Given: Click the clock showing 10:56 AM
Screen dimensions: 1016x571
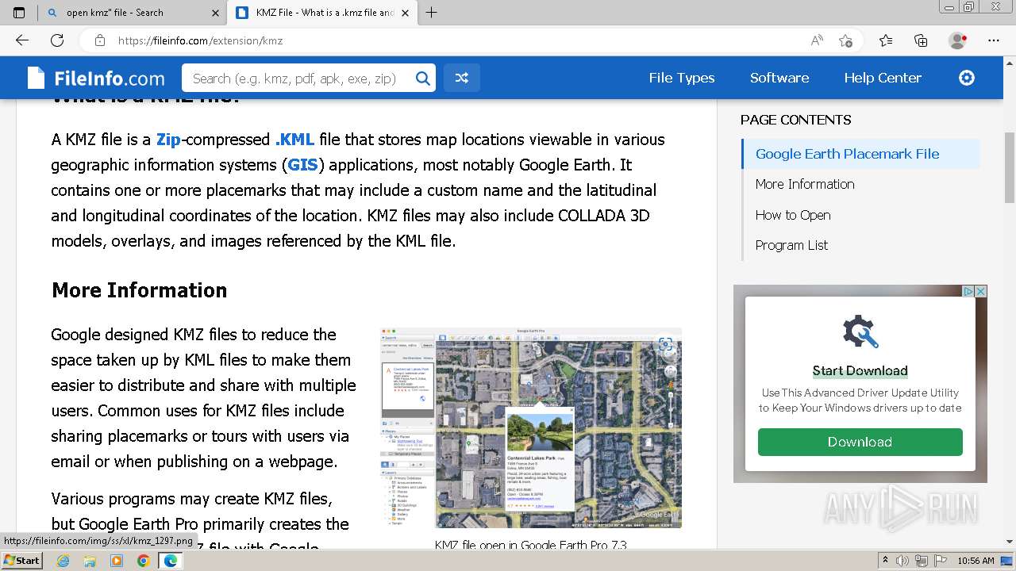Looking at the screenshot, I should pos(976,561).
